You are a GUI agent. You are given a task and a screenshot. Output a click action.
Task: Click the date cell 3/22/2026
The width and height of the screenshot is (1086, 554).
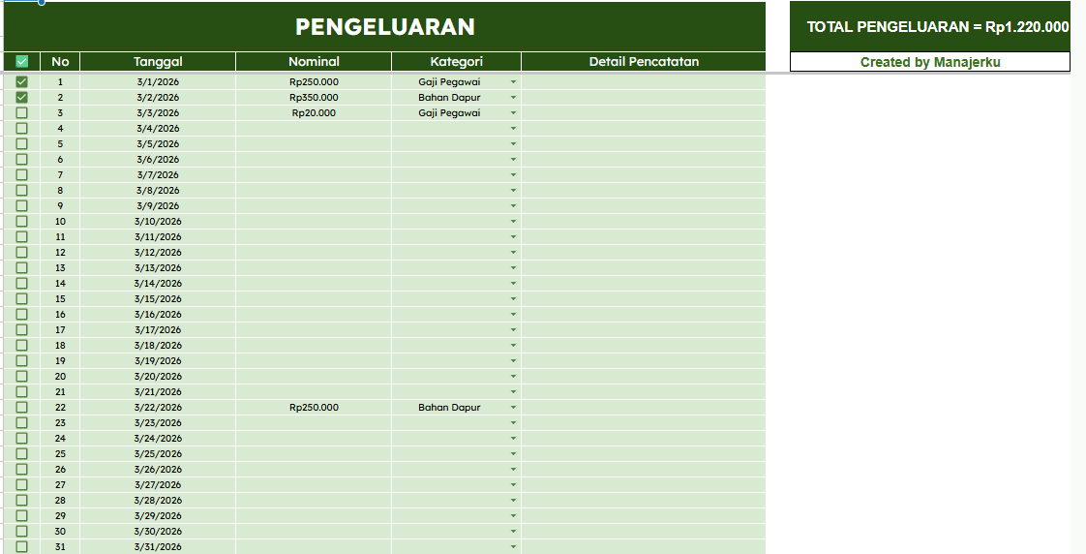coord(158,407)
